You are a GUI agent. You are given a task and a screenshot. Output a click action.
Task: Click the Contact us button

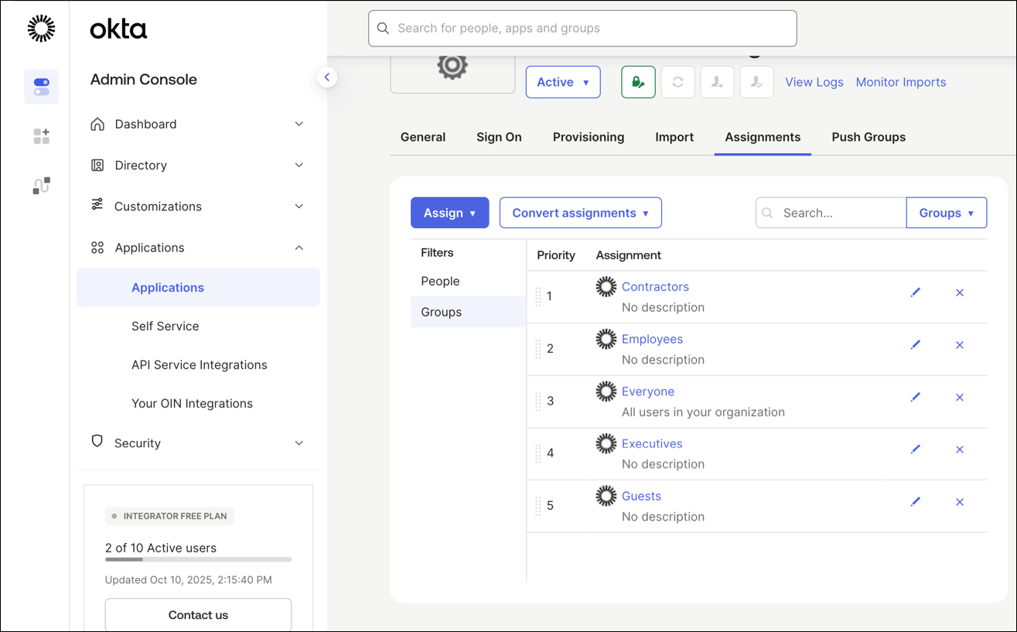pyautogui.click(x=198, y=615)
